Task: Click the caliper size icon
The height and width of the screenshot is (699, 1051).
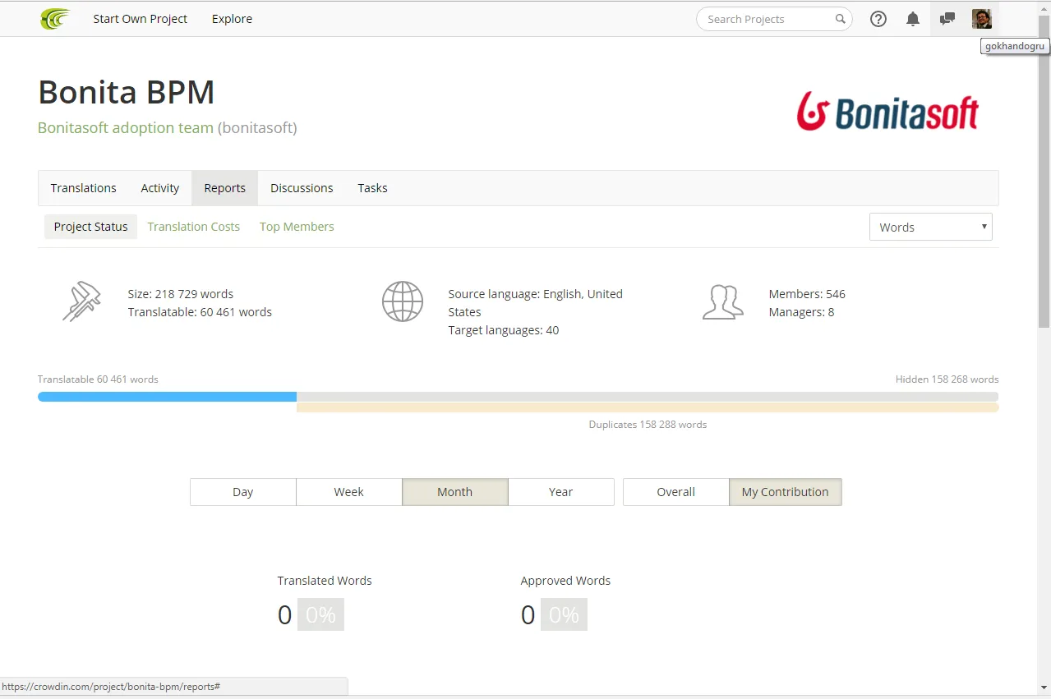Action: click(x=81, y=301)
